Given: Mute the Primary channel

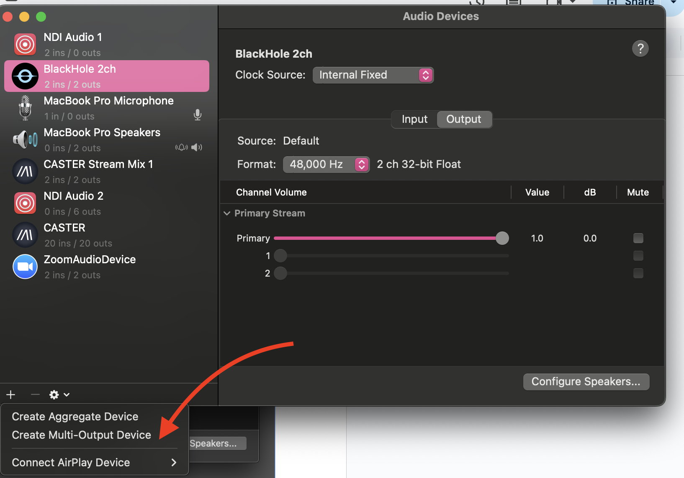Looking at the screenshot, I should [x=638, y=238].
